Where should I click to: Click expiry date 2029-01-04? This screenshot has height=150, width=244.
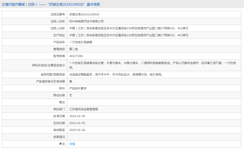(77, 130)
